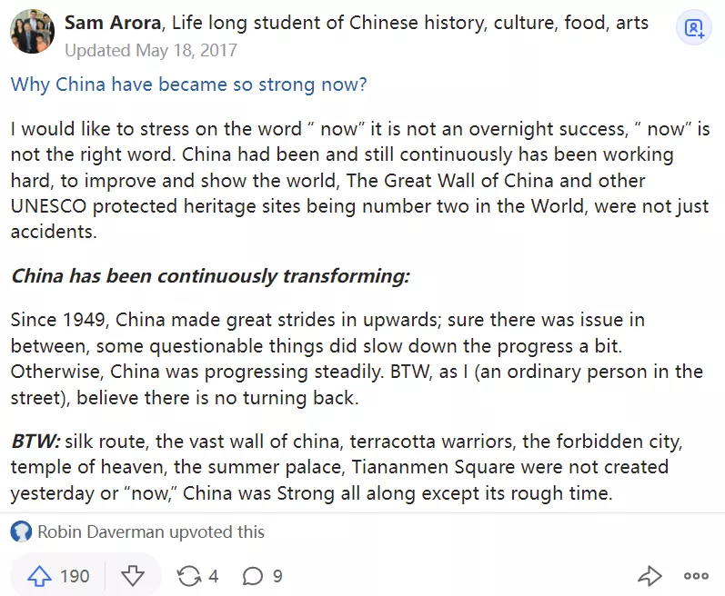Open the three-dot more options menu
The image size is (725, 596).
click(x=696, y=576)
